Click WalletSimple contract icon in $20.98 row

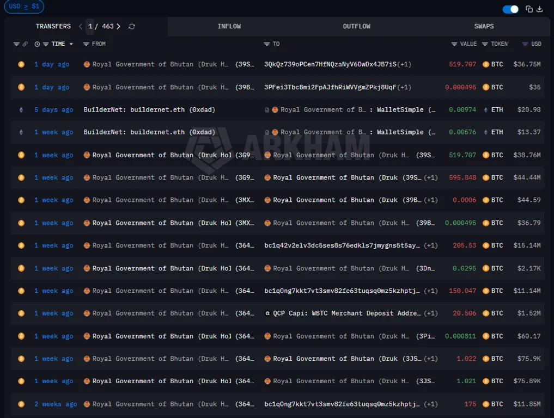pyautogui.click(x=267, y=110)
